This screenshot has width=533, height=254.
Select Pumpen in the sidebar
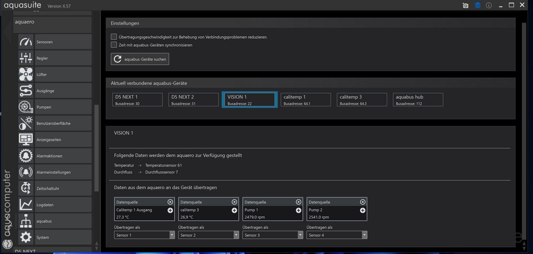coord(63,107)
